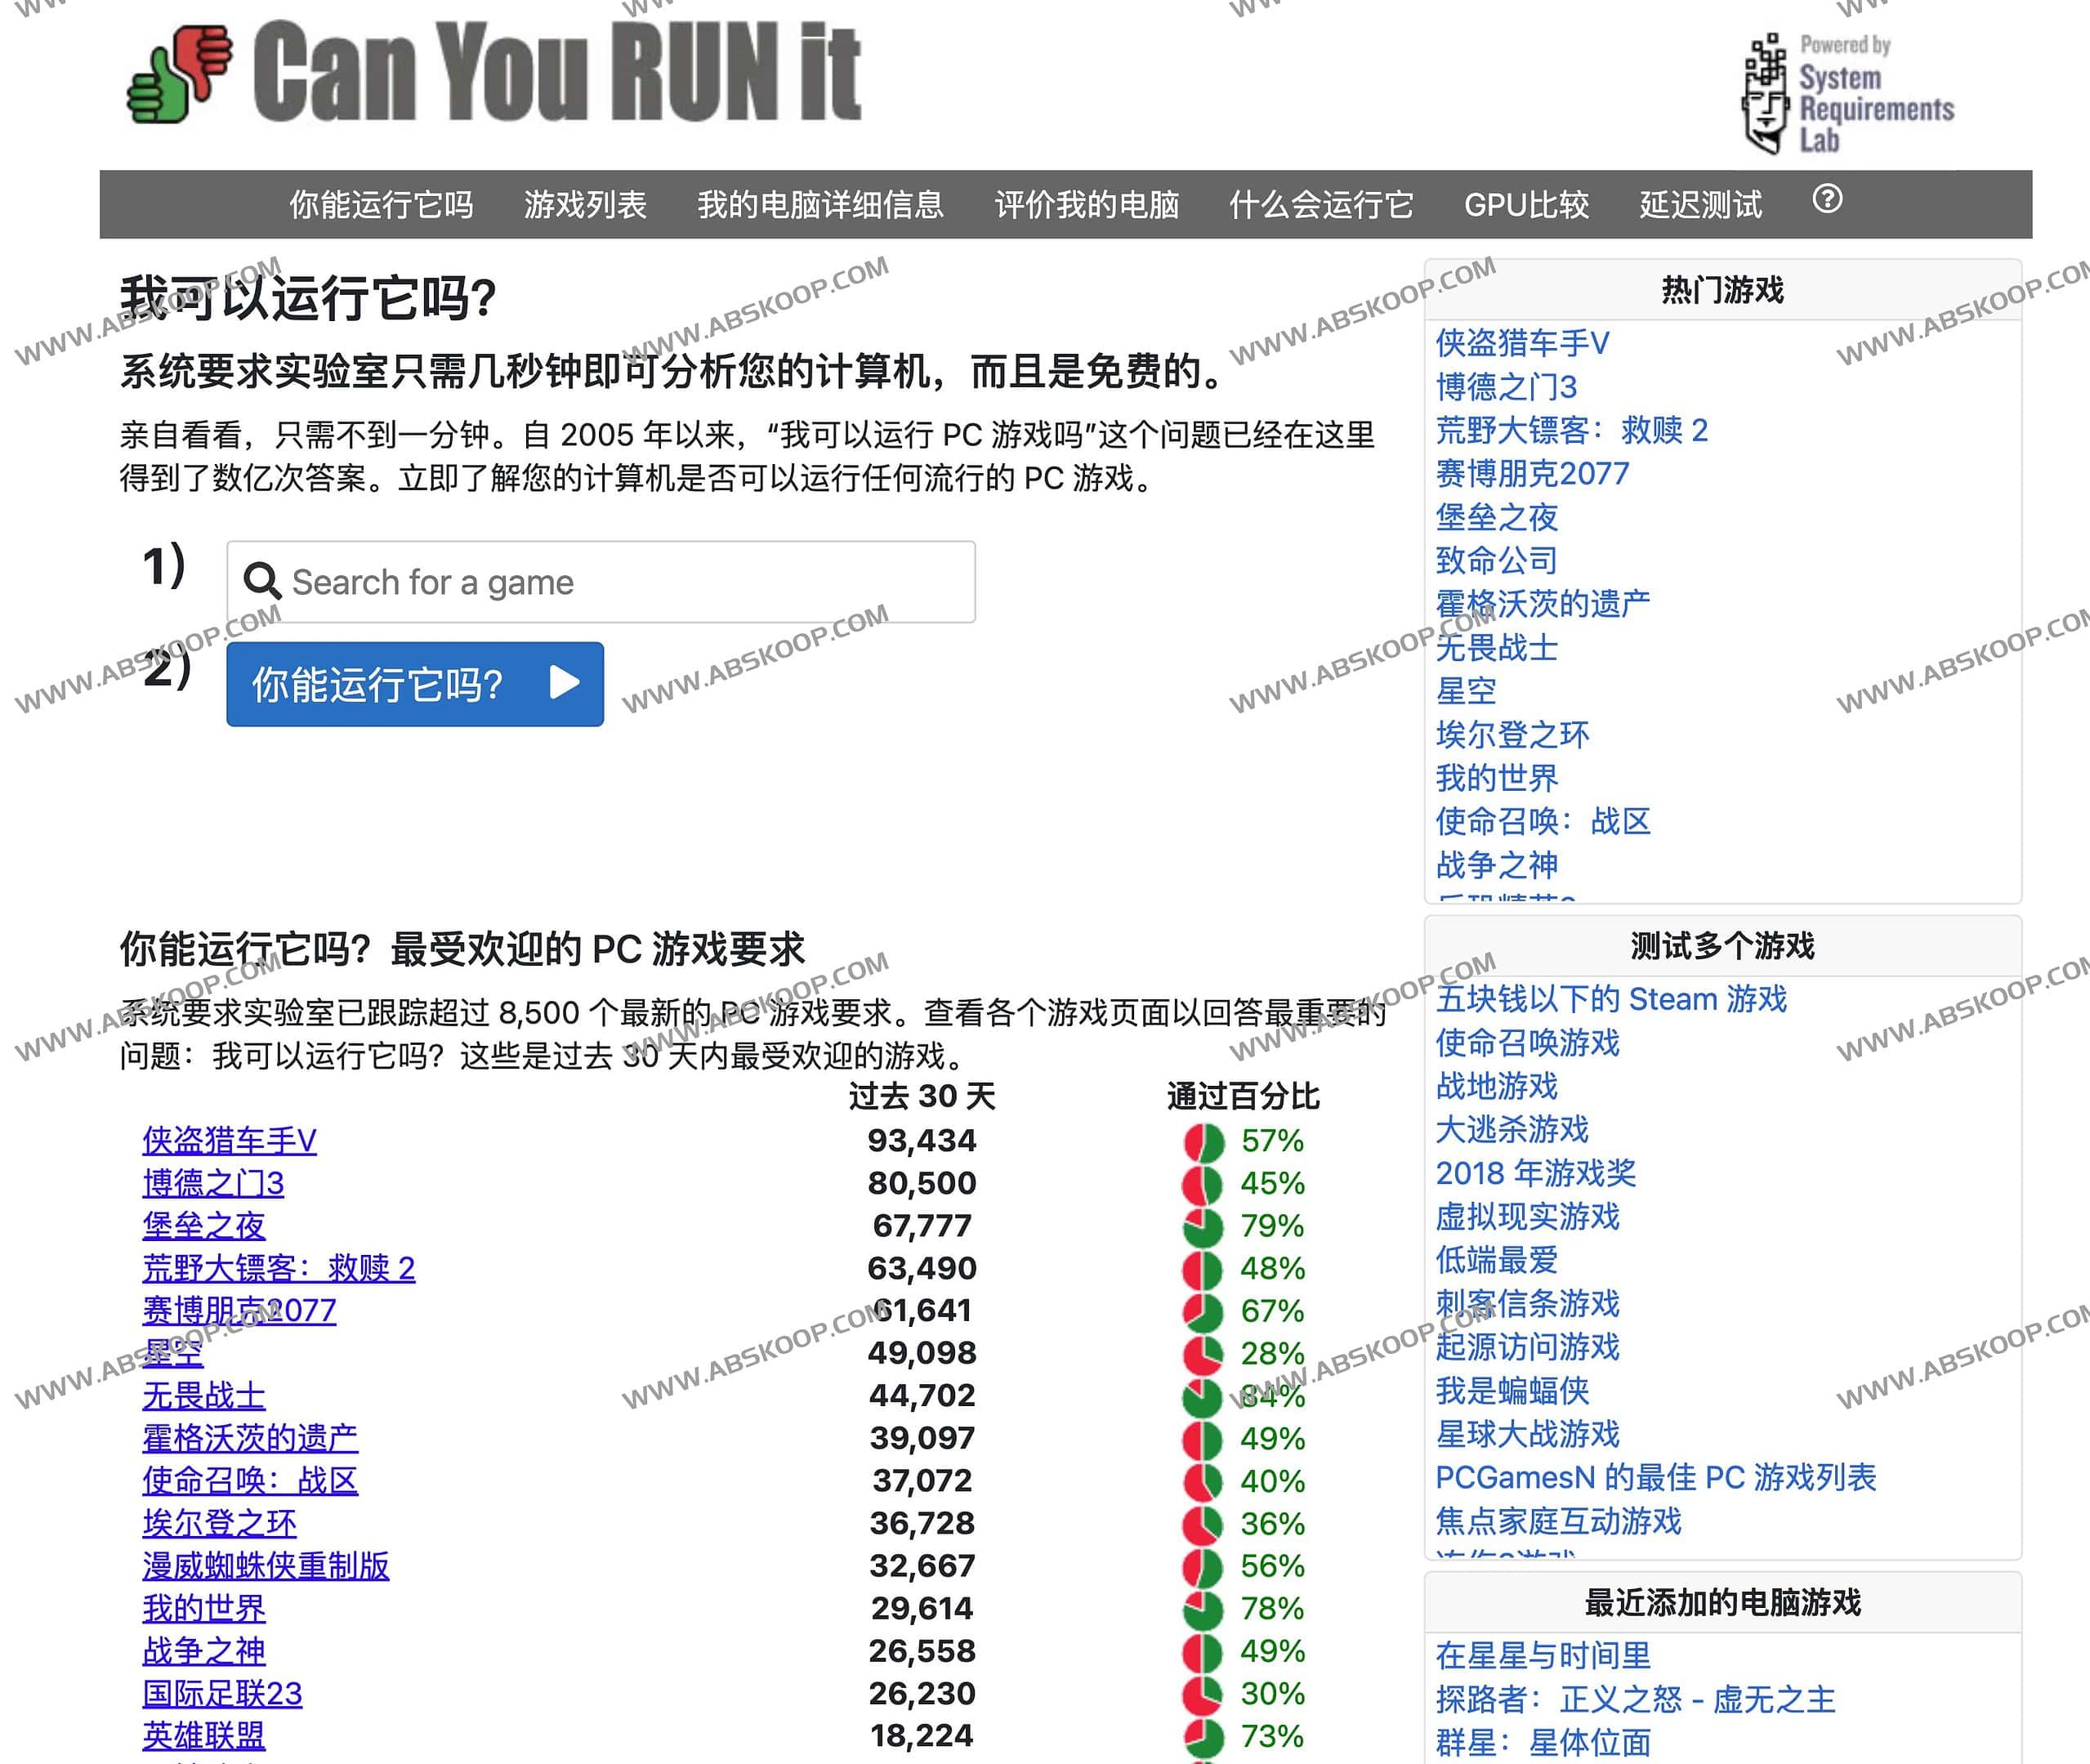Image resolution: width=2090 pixels, height=1764 pixels.
Task: Open 侠盗猎车手V in popular games table
Action: coord(229,1140)
